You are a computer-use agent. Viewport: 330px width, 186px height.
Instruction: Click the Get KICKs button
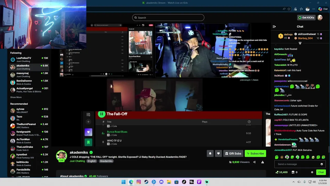coord(306,18)
